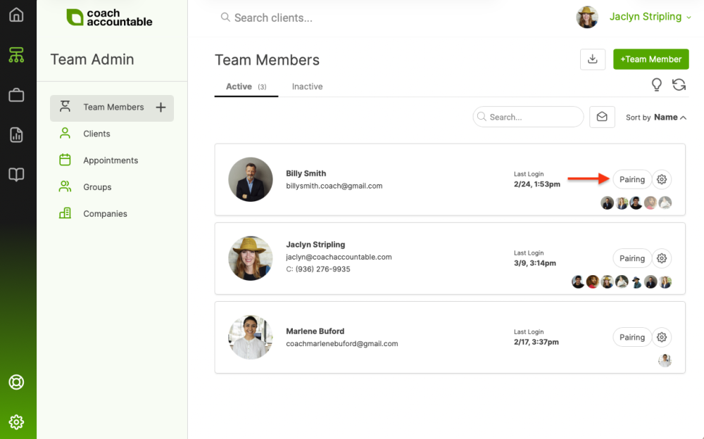Click the lightbulb tips icon

tap(656, 85)
